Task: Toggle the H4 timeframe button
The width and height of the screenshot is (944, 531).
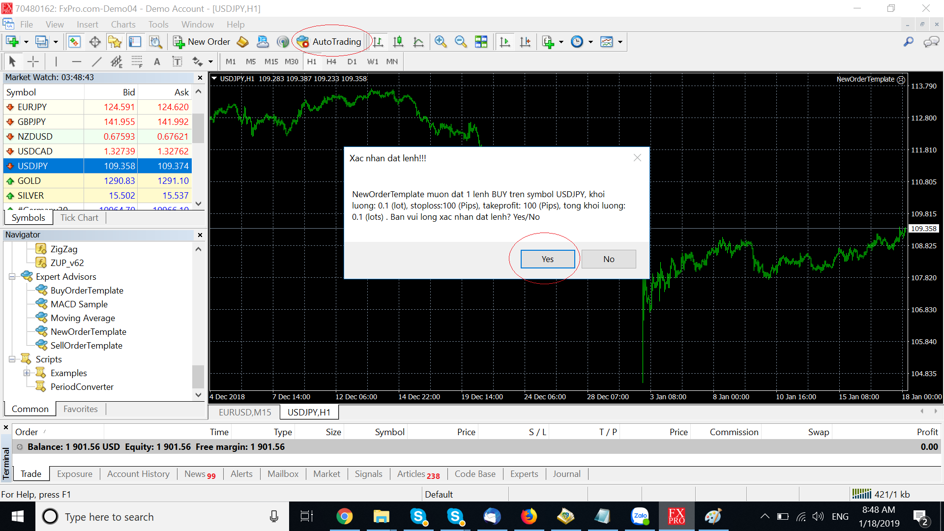Action: click(x=331, y=61)
